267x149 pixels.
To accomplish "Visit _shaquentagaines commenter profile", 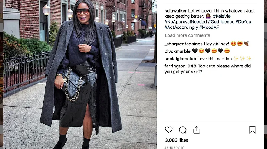I will [184, 44].
